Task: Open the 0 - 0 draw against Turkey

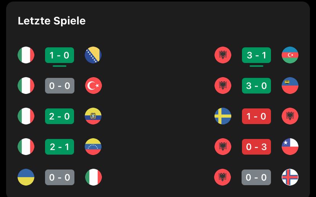Action: pos(60,86)
